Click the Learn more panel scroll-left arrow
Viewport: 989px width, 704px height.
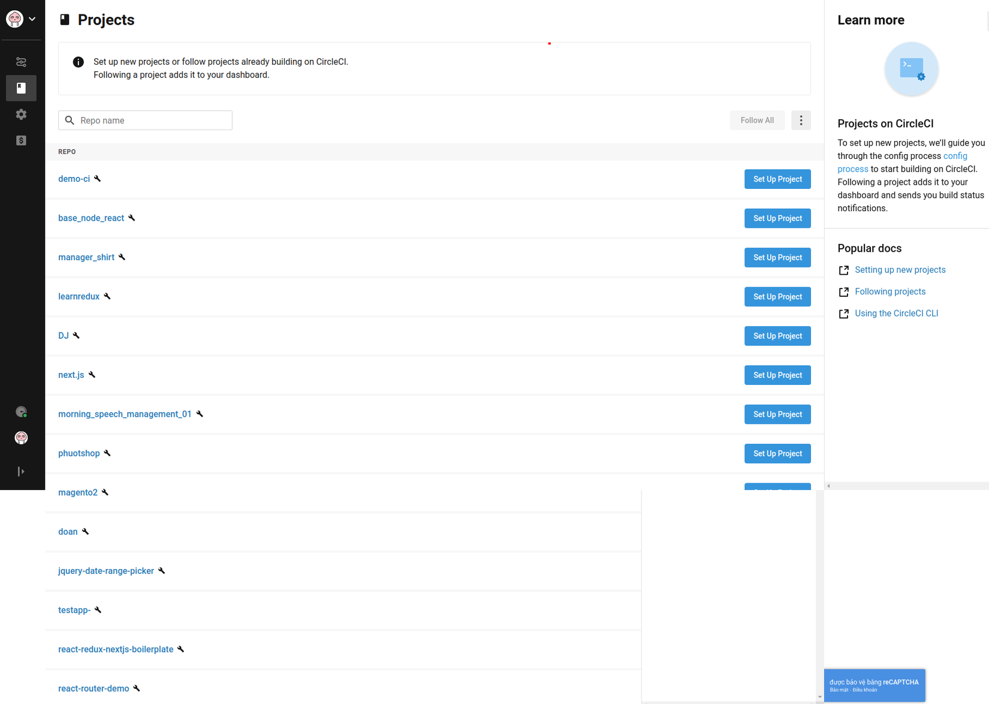click(828, 486)
